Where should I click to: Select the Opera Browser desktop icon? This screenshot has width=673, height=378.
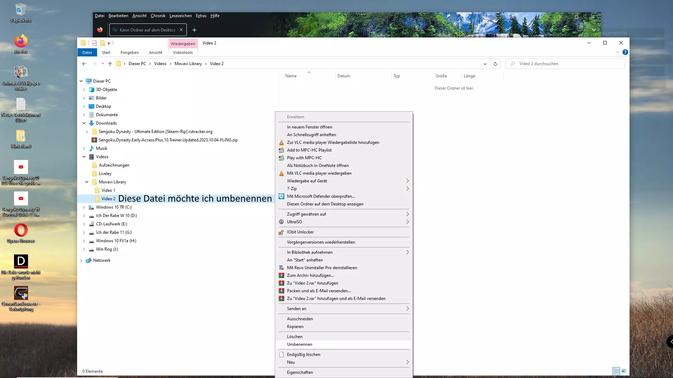tap(21, 233)
